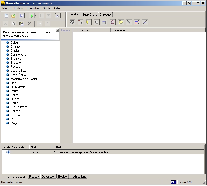This screenshot has width=207, height=186.
Task: Click the pause execution toolbar icon
Action: tap(42, 16)
